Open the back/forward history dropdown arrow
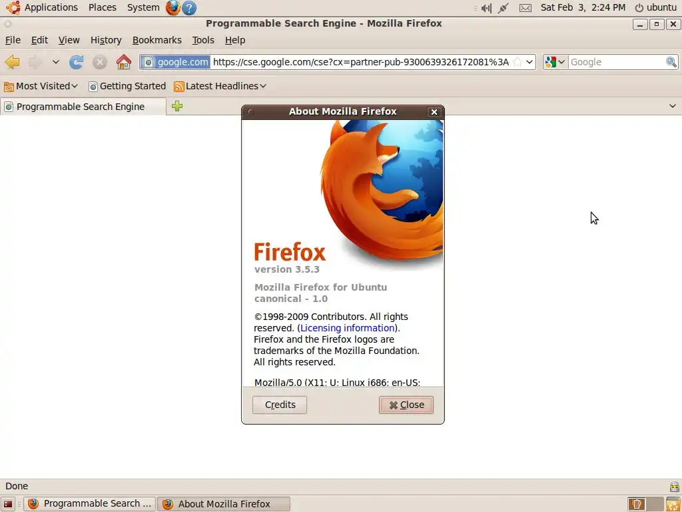 [56, 62]
